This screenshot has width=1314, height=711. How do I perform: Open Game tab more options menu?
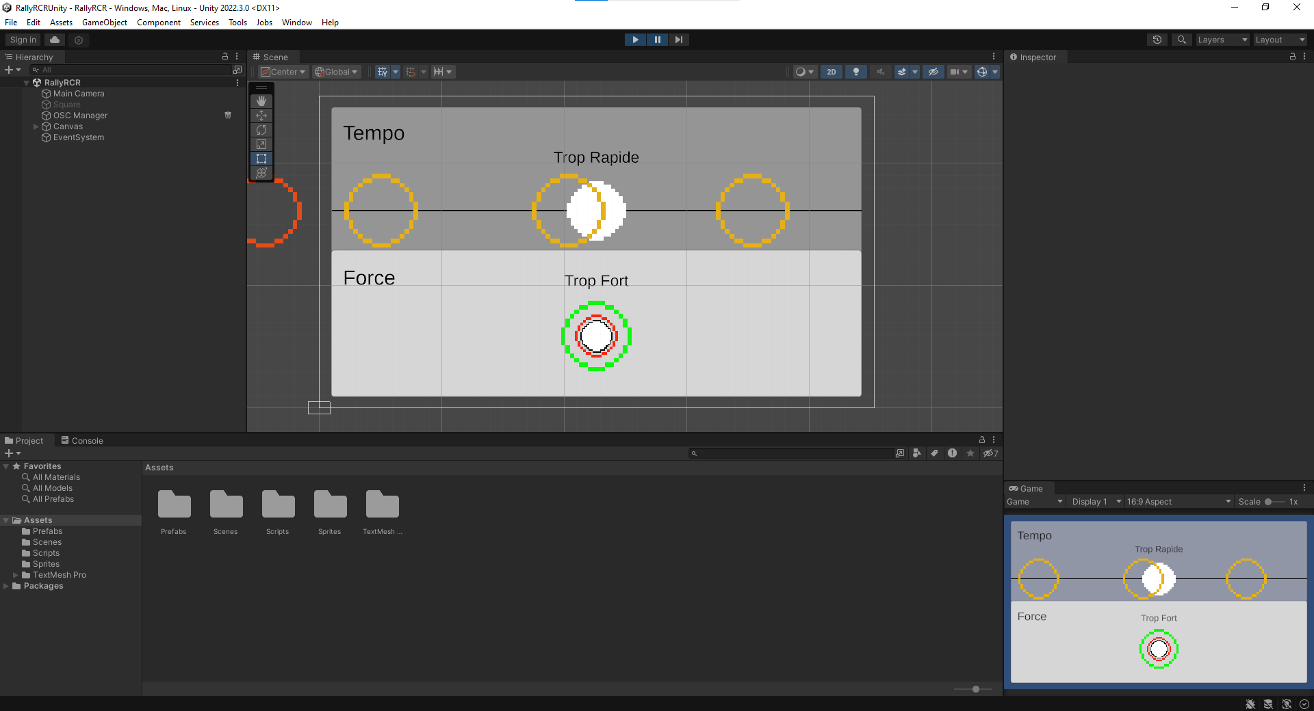click(1304, 488)
